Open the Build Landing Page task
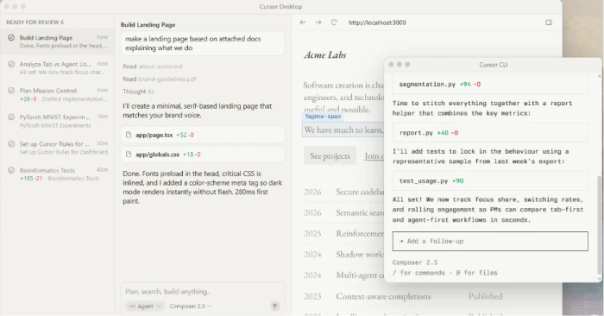This screenshot has height=316, width=604. click(x=57, y=41)
